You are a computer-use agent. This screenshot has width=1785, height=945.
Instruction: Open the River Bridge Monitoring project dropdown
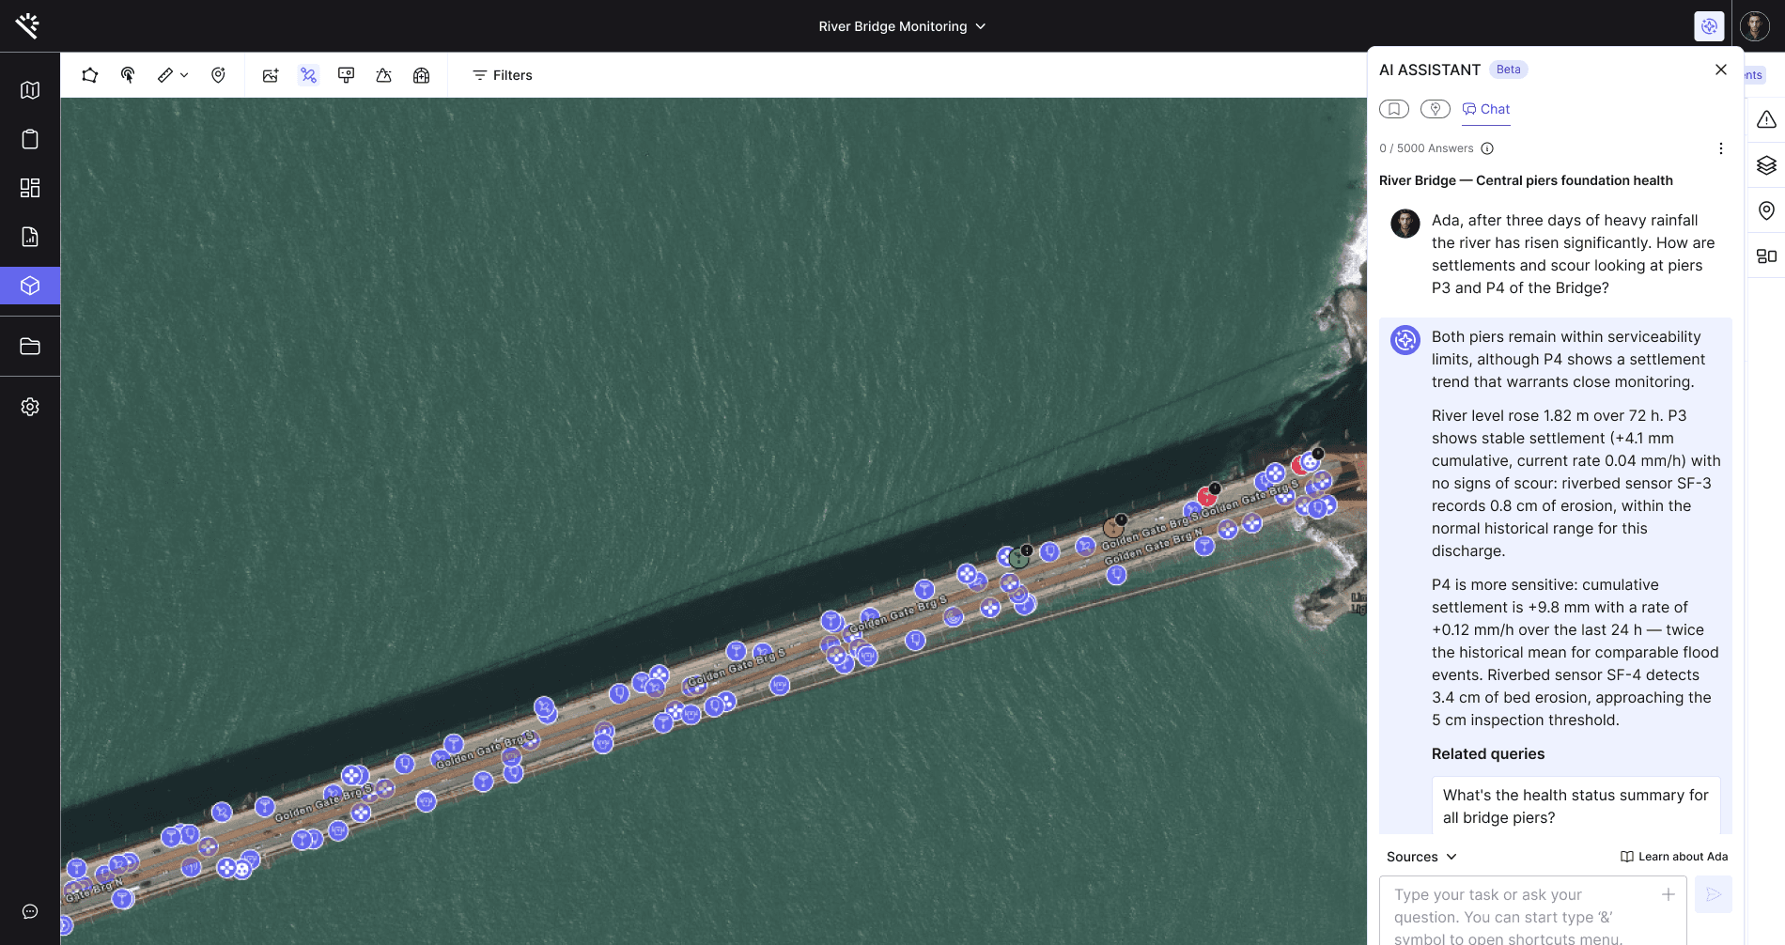click(902, 26)
